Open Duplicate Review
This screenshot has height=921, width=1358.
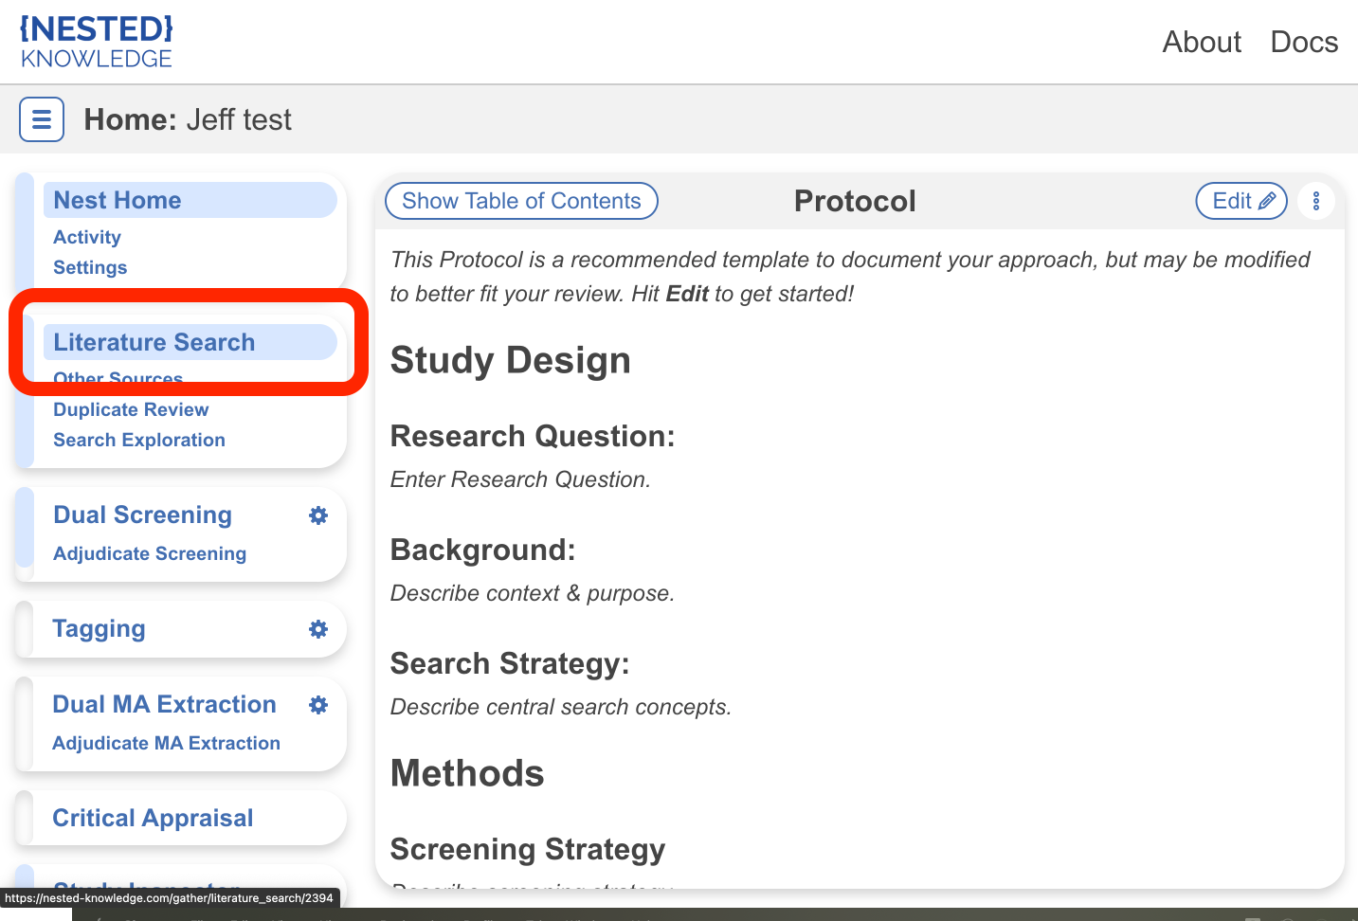point(131,410)
